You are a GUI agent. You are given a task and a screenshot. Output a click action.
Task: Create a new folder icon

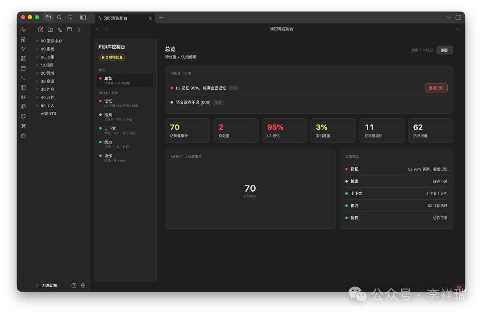point(50,30)
